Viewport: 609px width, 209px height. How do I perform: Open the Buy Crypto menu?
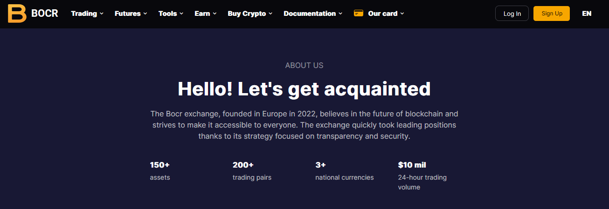[x=247, y=13]
